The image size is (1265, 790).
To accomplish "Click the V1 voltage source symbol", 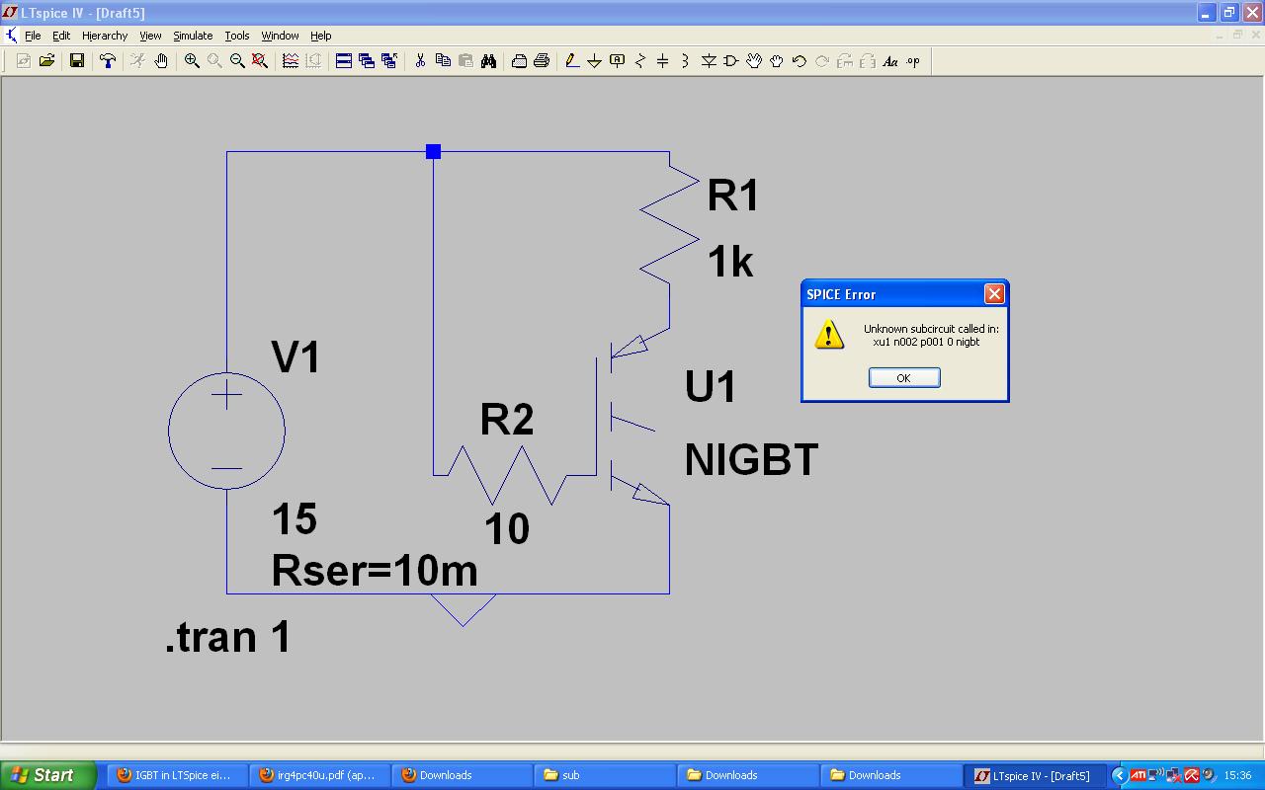I will pos(226,431).
